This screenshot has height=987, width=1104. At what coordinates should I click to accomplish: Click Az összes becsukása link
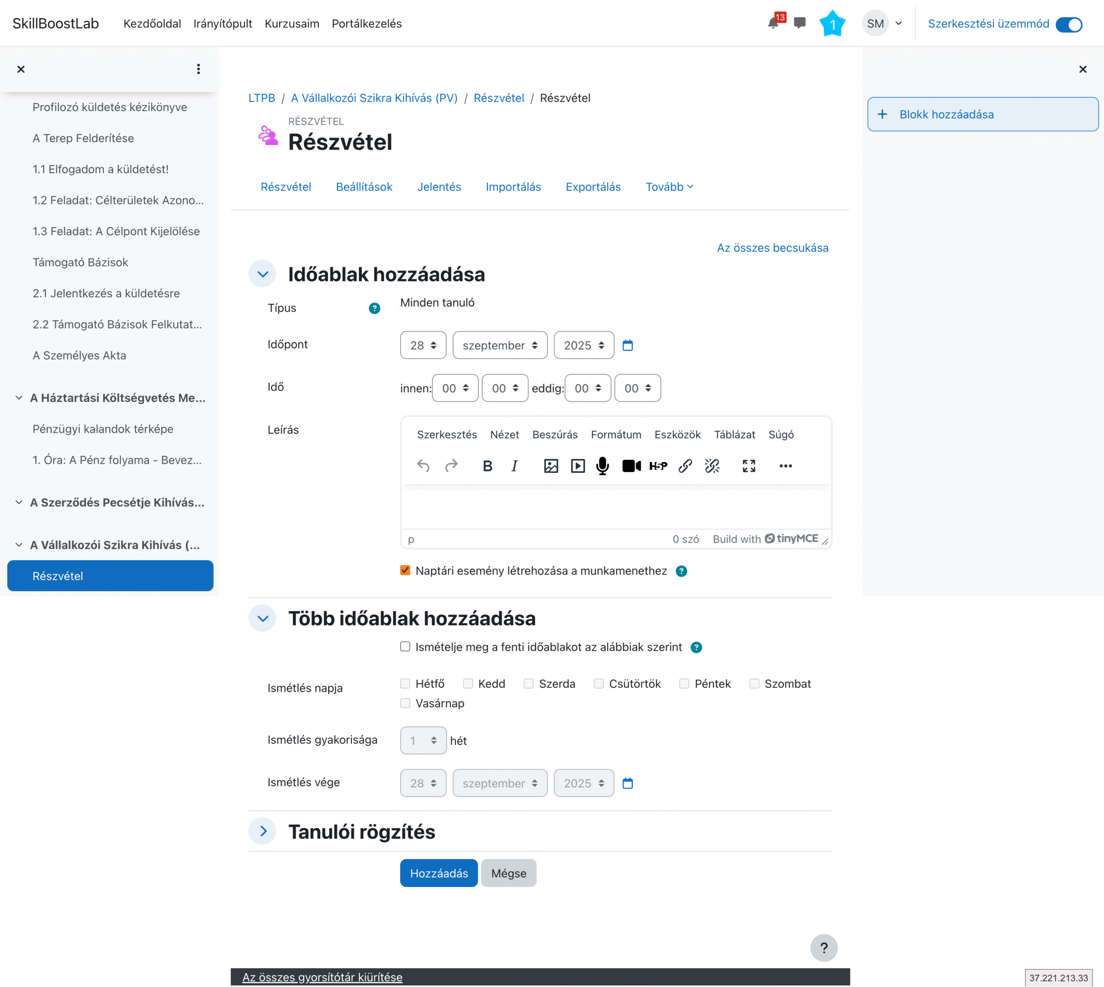click(x=772, y=248)
